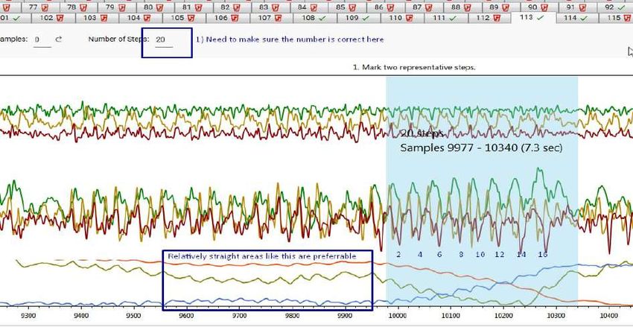Select tab 103
This screenshot has width=633, height=330.
[89, 17]
